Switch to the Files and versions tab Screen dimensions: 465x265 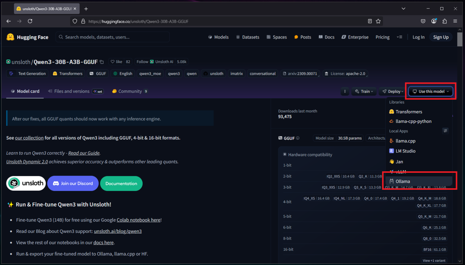pos(72,91)
